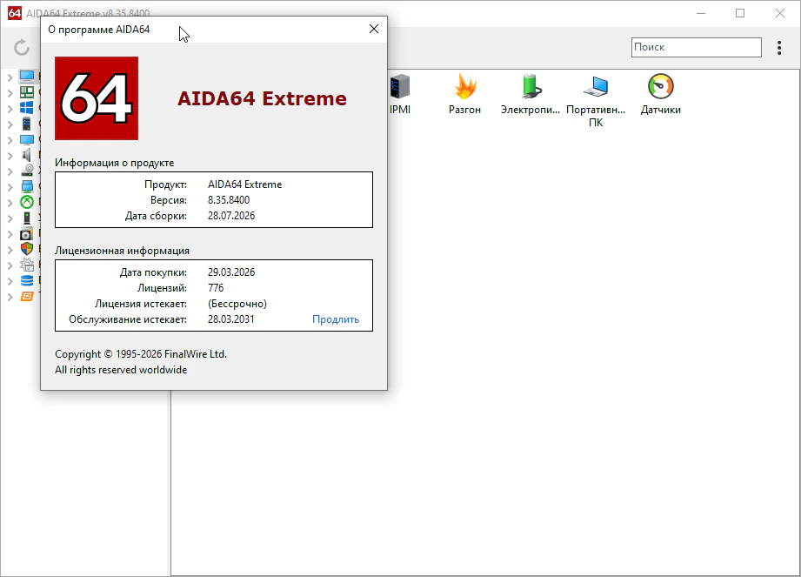Click the (Бессрочно) license expiry value
This screenshot has width=801, height=577.
click(x=237, y=304)
